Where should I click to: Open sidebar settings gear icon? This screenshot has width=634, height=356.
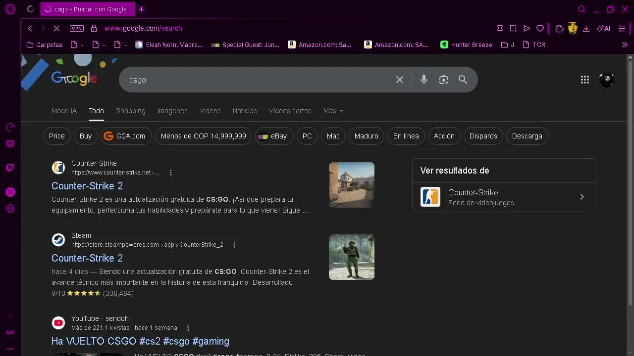(10, 209)
